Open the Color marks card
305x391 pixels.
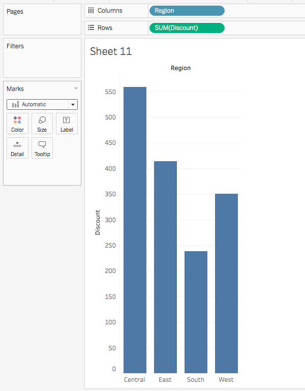point(17,124)
